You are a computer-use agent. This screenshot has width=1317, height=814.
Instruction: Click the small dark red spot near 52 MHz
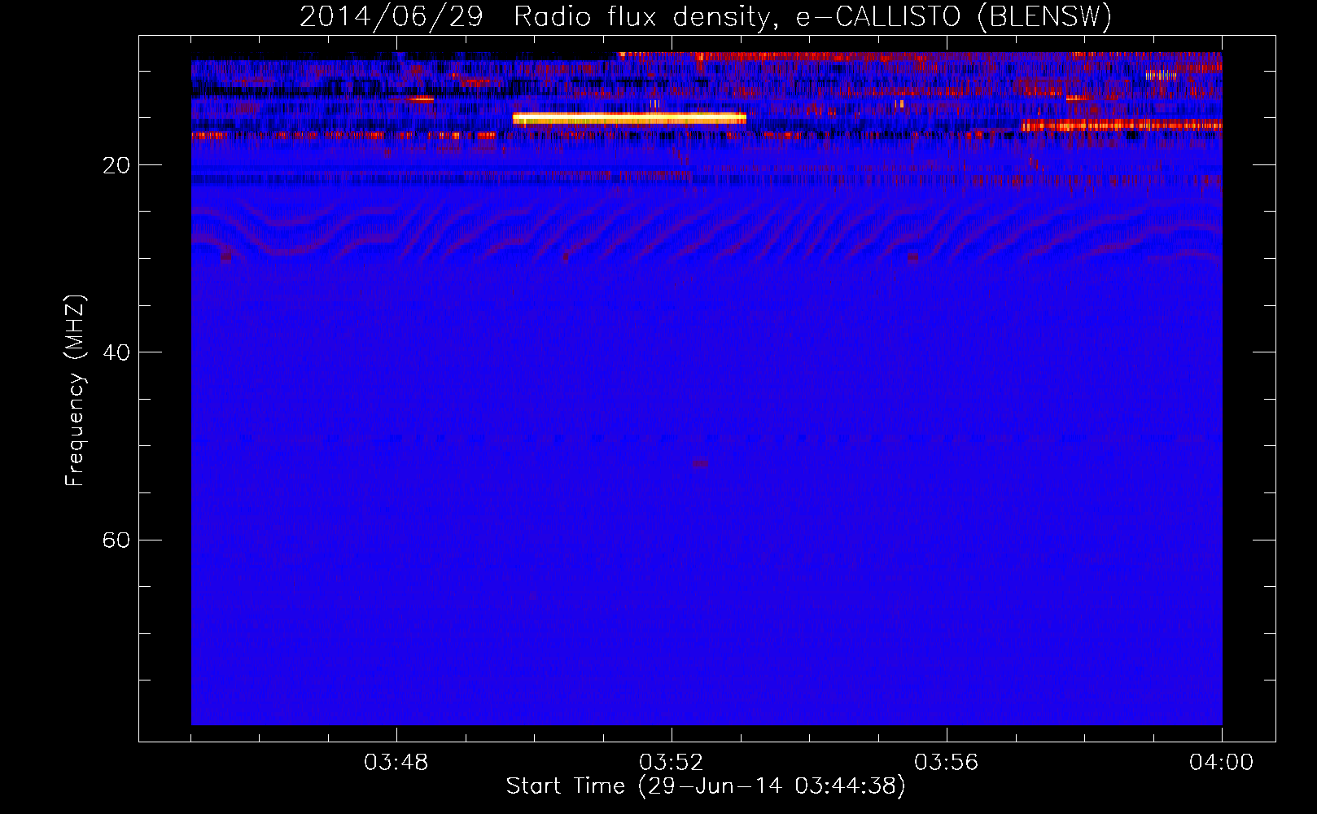[700, 463]
